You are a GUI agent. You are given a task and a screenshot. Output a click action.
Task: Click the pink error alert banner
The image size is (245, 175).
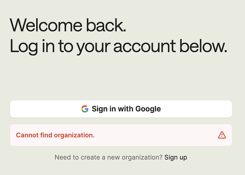pos(121,135)
